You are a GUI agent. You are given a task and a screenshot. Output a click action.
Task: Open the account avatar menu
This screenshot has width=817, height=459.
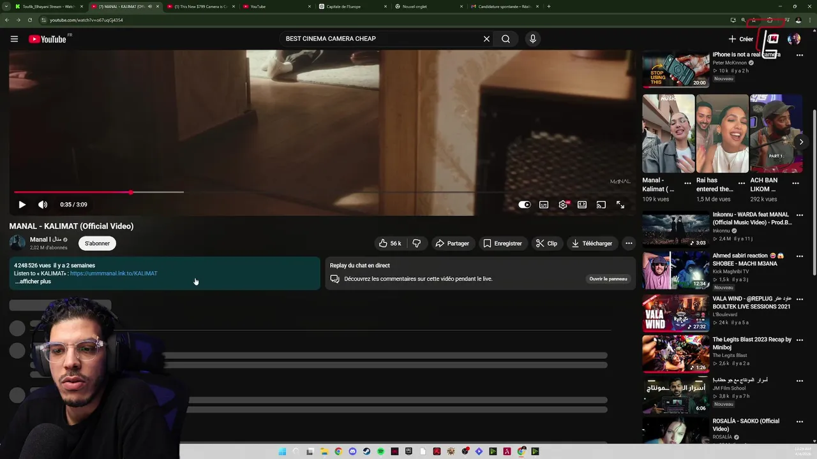tap(794, 39)
